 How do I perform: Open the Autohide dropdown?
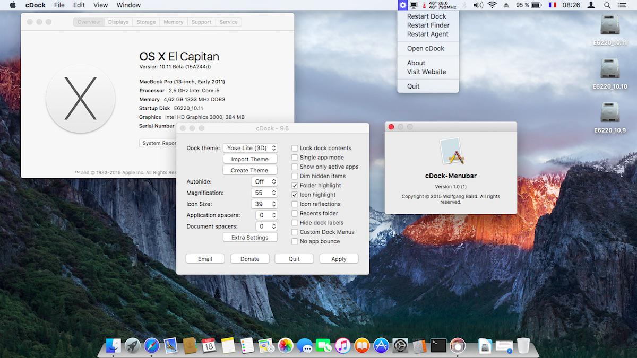click(264, 181)
